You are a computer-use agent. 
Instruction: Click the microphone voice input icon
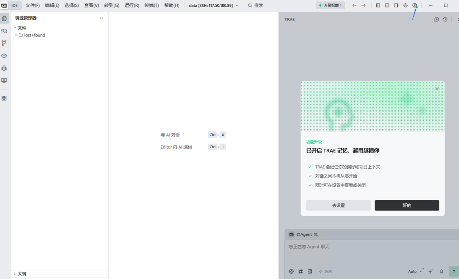[442, 271]
